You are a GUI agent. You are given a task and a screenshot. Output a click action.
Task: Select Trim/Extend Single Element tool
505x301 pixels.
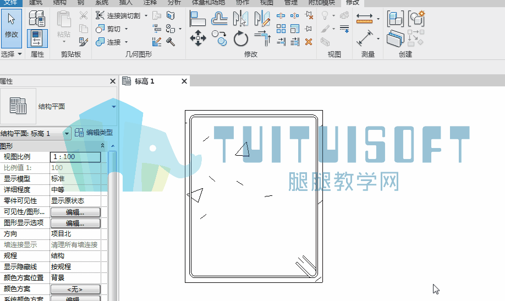pyautogui.click(x=281, y=42)
